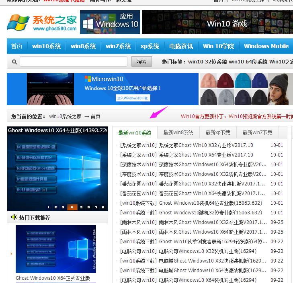Open the 应用 Windows 10 banner tile
This screenshot has width=293, height=283.
coord(110,22)
